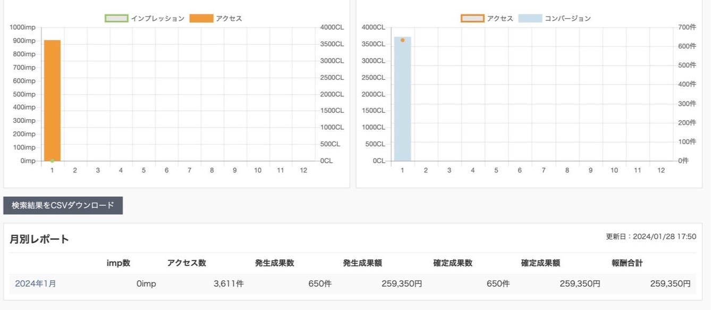Click the 確定成果数 column header

453,263
